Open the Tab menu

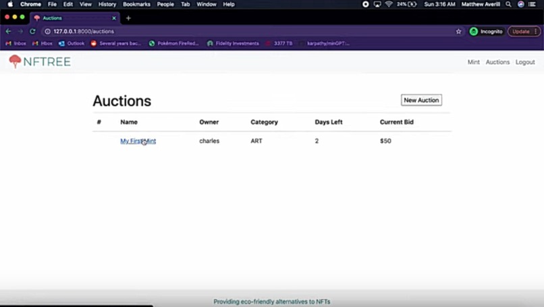tap(185, 4)
